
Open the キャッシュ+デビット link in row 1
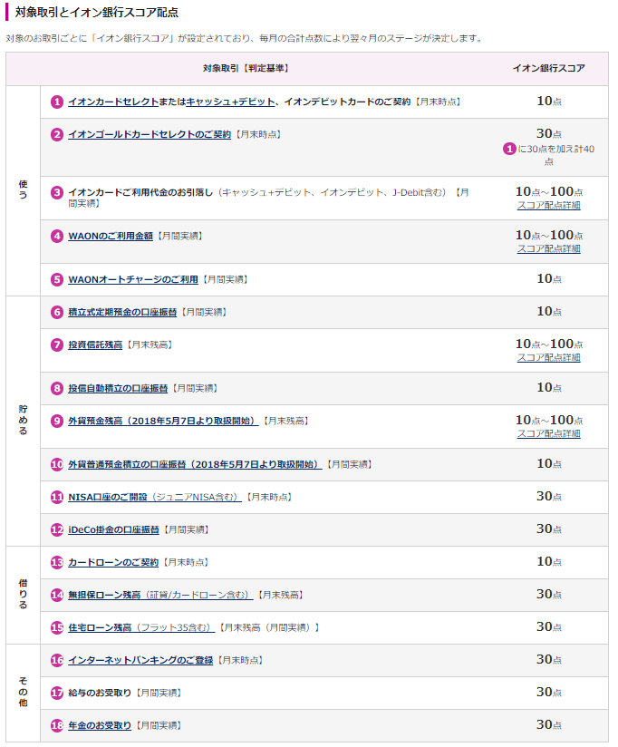(230, 102)
